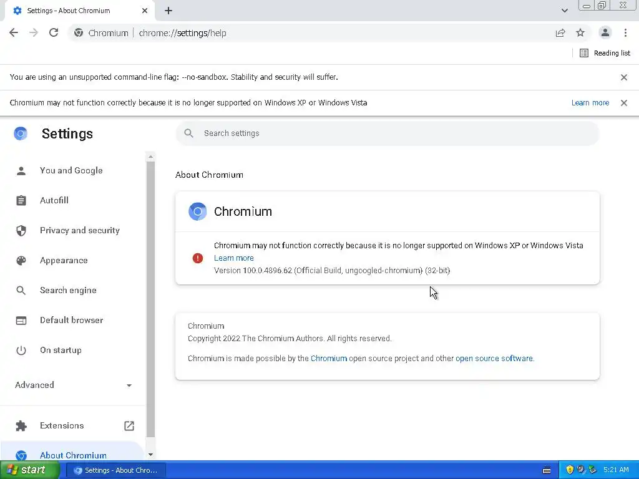Bookmark this page with the star icon

(x=580, y=33)
